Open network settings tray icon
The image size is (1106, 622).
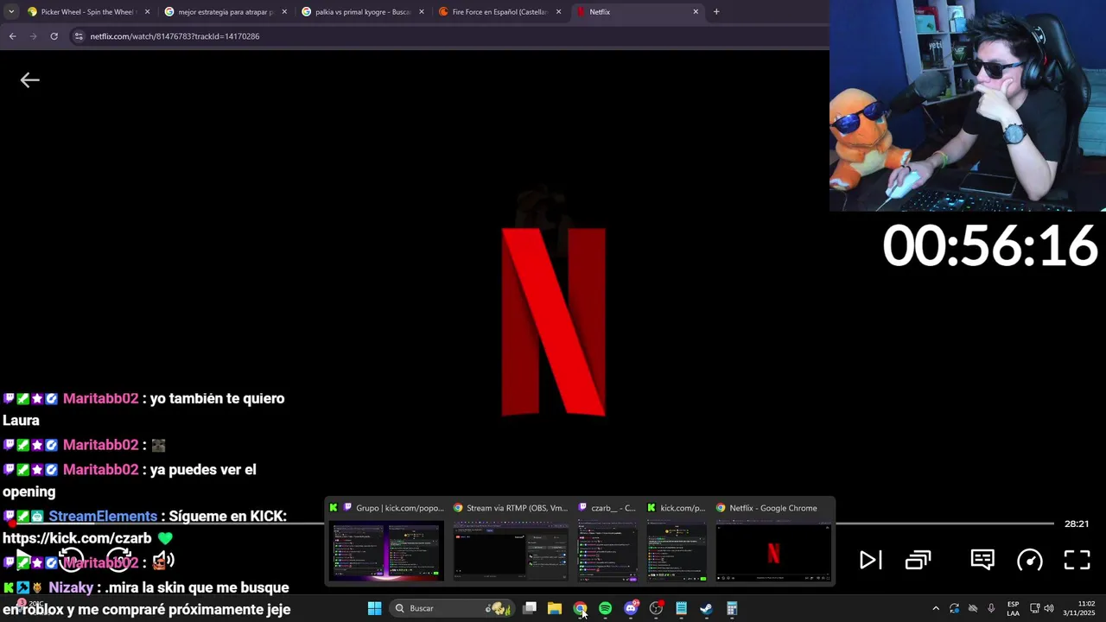[1034, 608]
